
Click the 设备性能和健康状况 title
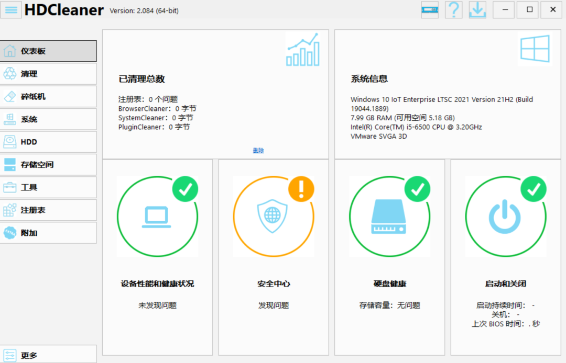tap(157, 284)
